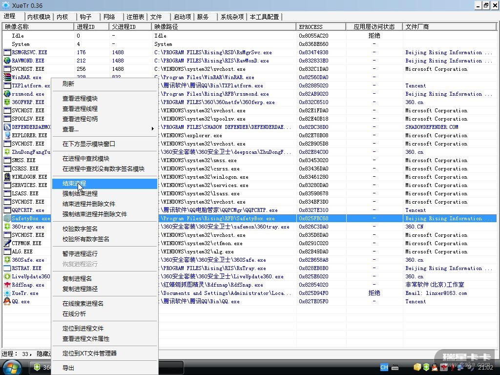This screenshot has width=500, height=375.
Task: Click the CH language indicator in the taskbar
Action: click(x=384, y=367)
